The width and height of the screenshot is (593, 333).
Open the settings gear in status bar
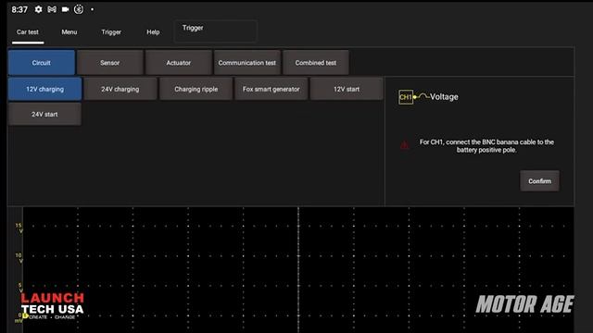coord(38,9)
